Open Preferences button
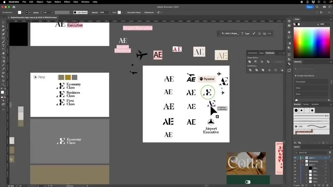This screenshot has width=333, height=187. click(x=149, y=12)
